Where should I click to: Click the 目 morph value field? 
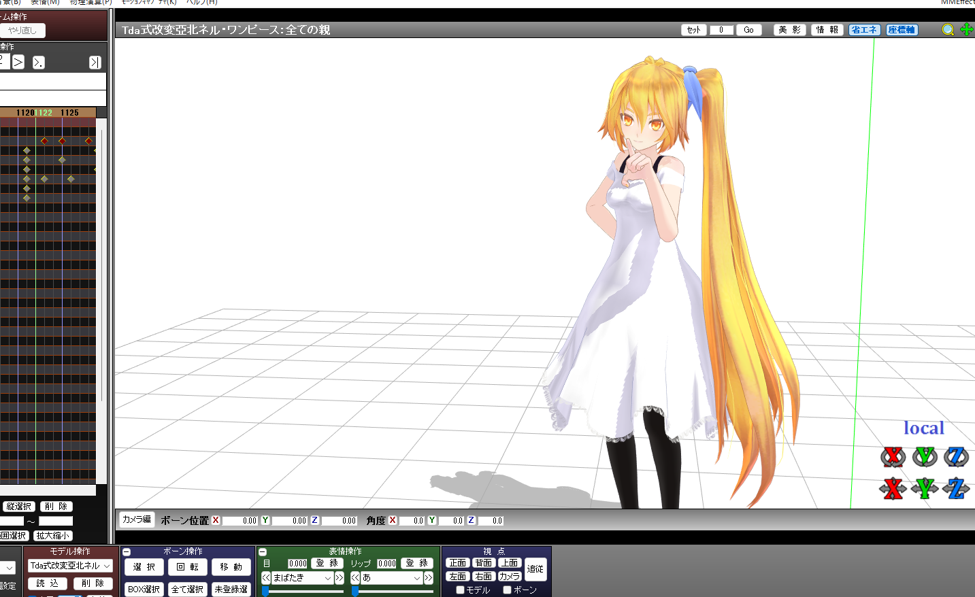(297, 563)
